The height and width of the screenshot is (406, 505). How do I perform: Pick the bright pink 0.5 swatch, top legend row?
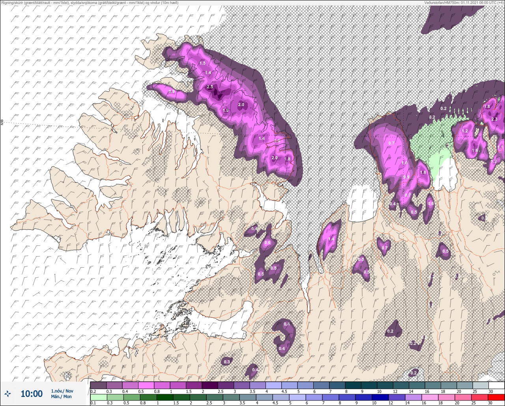[x=146, y=385]
